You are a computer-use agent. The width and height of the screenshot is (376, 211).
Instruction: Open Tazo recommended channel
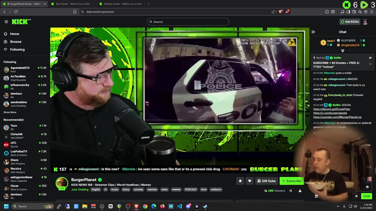[25, 127]
